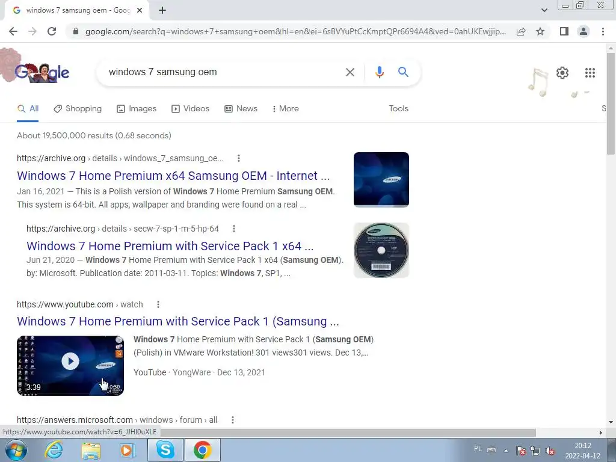The image size is (616, 462).
Task: Expand the More search filters menu
Action: [285, 109]
